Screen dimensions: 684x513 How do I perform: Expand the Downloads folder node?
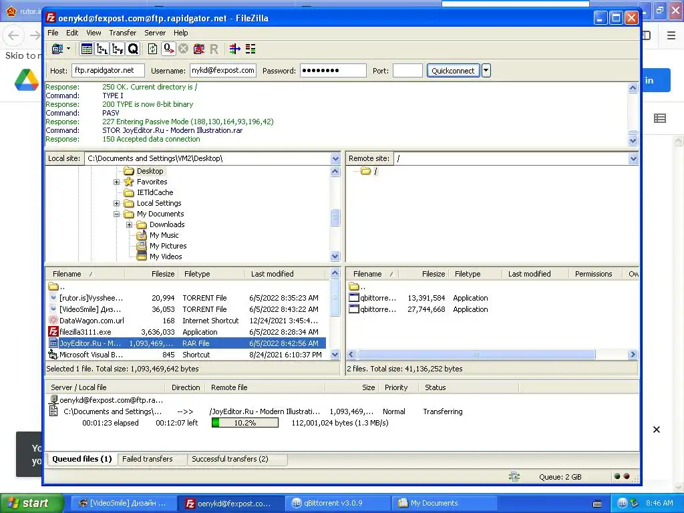click(x=129, y=224)
